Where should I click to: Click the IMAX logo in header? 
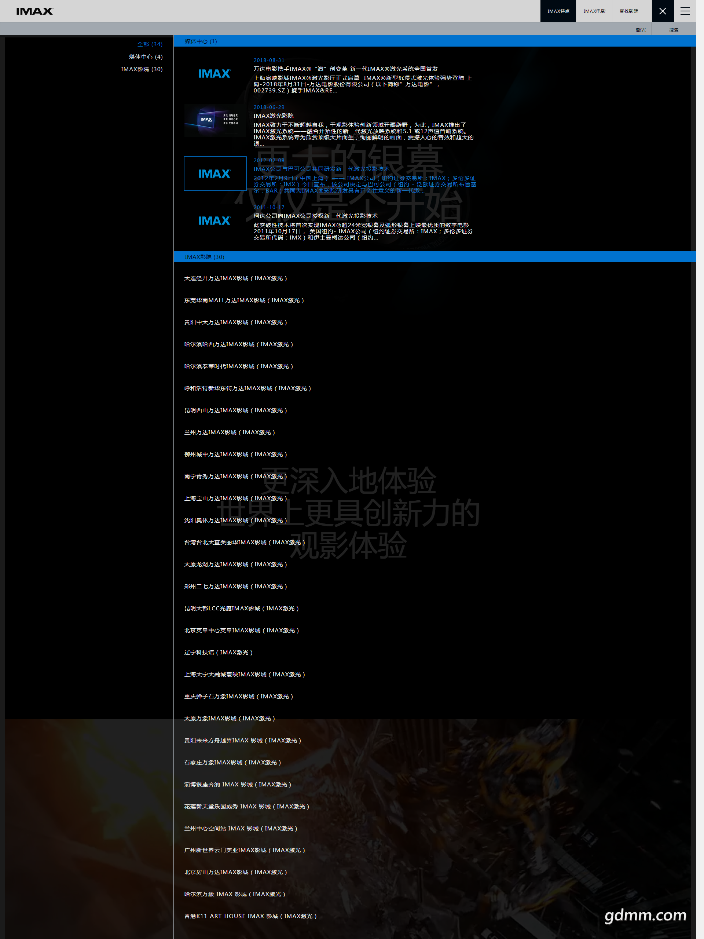point(34,11)
